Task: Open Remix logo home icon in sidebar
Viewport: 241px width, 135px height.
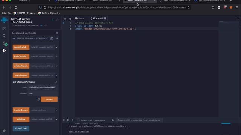Action: coord(4,20)
